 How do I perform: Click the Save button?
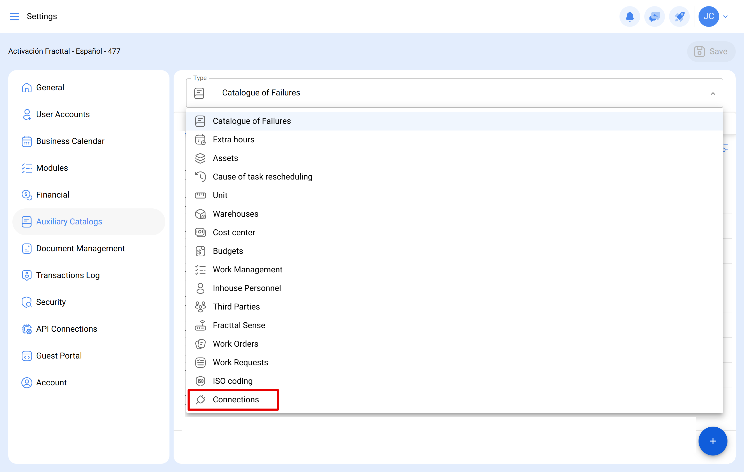coord(711,51)
